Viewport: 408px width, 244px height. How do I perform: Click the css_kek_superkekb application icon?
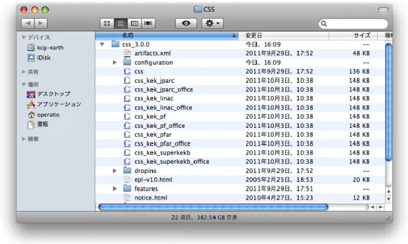(x=127, y=153)
